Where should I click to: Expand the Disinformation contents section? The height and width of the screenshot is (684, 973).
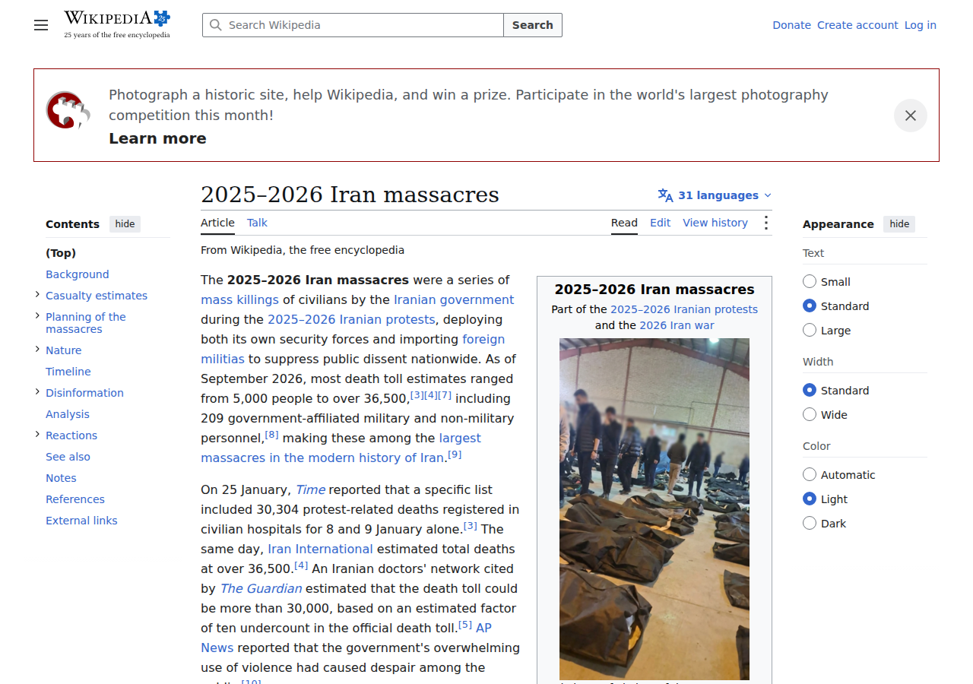37,392
